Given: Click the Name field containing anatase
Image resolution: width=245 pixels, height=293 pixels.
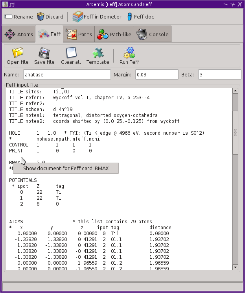Looking at the screenshot, I should tap(67, 74).
